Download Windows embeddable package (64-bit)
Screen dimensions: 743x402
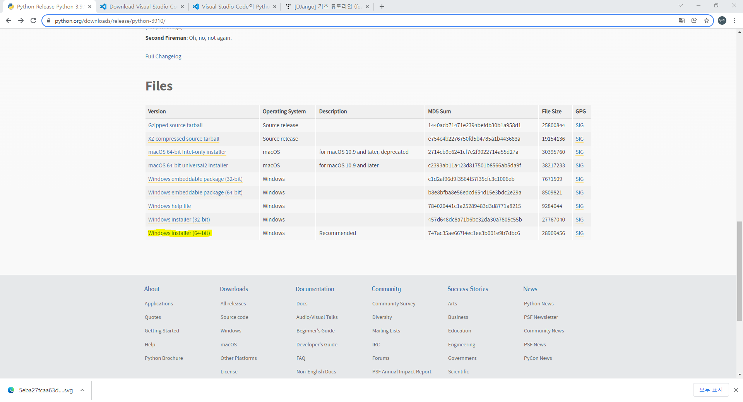click(195, 192)
